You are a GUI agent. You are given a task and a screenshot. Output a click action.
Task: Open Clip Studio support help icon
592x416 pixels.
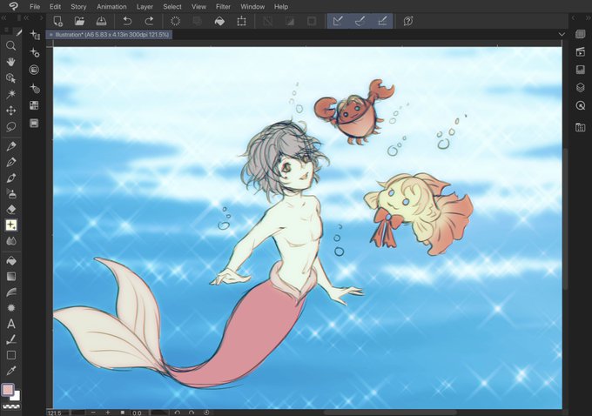408,21
